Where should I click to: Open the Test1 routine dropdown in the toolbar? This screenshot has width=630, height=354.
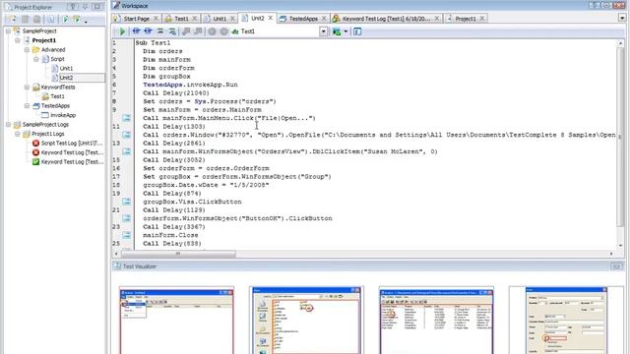324,31
